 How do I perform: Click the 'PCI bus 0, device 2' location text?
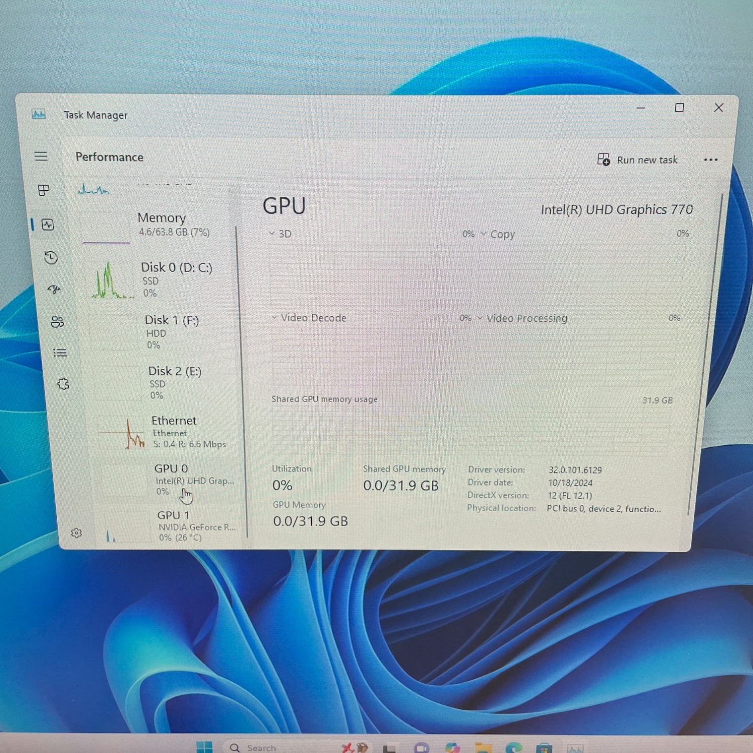click(x=604, y=509)
